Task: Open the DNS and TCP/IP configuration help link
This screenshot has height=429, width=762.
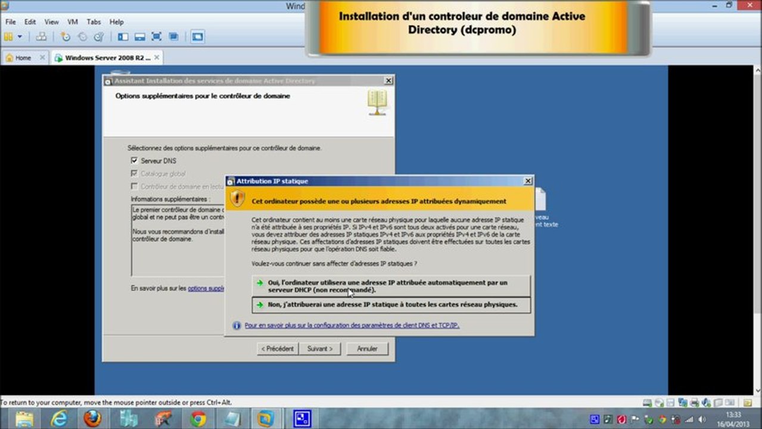Action: coord(352,325)
